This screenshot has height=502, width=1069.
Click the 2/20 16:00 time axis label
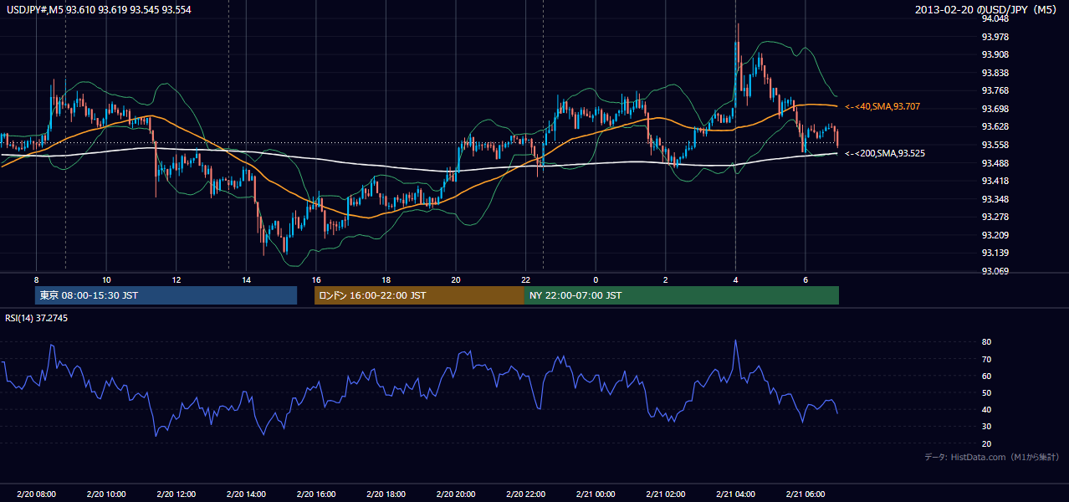(315, 494)
